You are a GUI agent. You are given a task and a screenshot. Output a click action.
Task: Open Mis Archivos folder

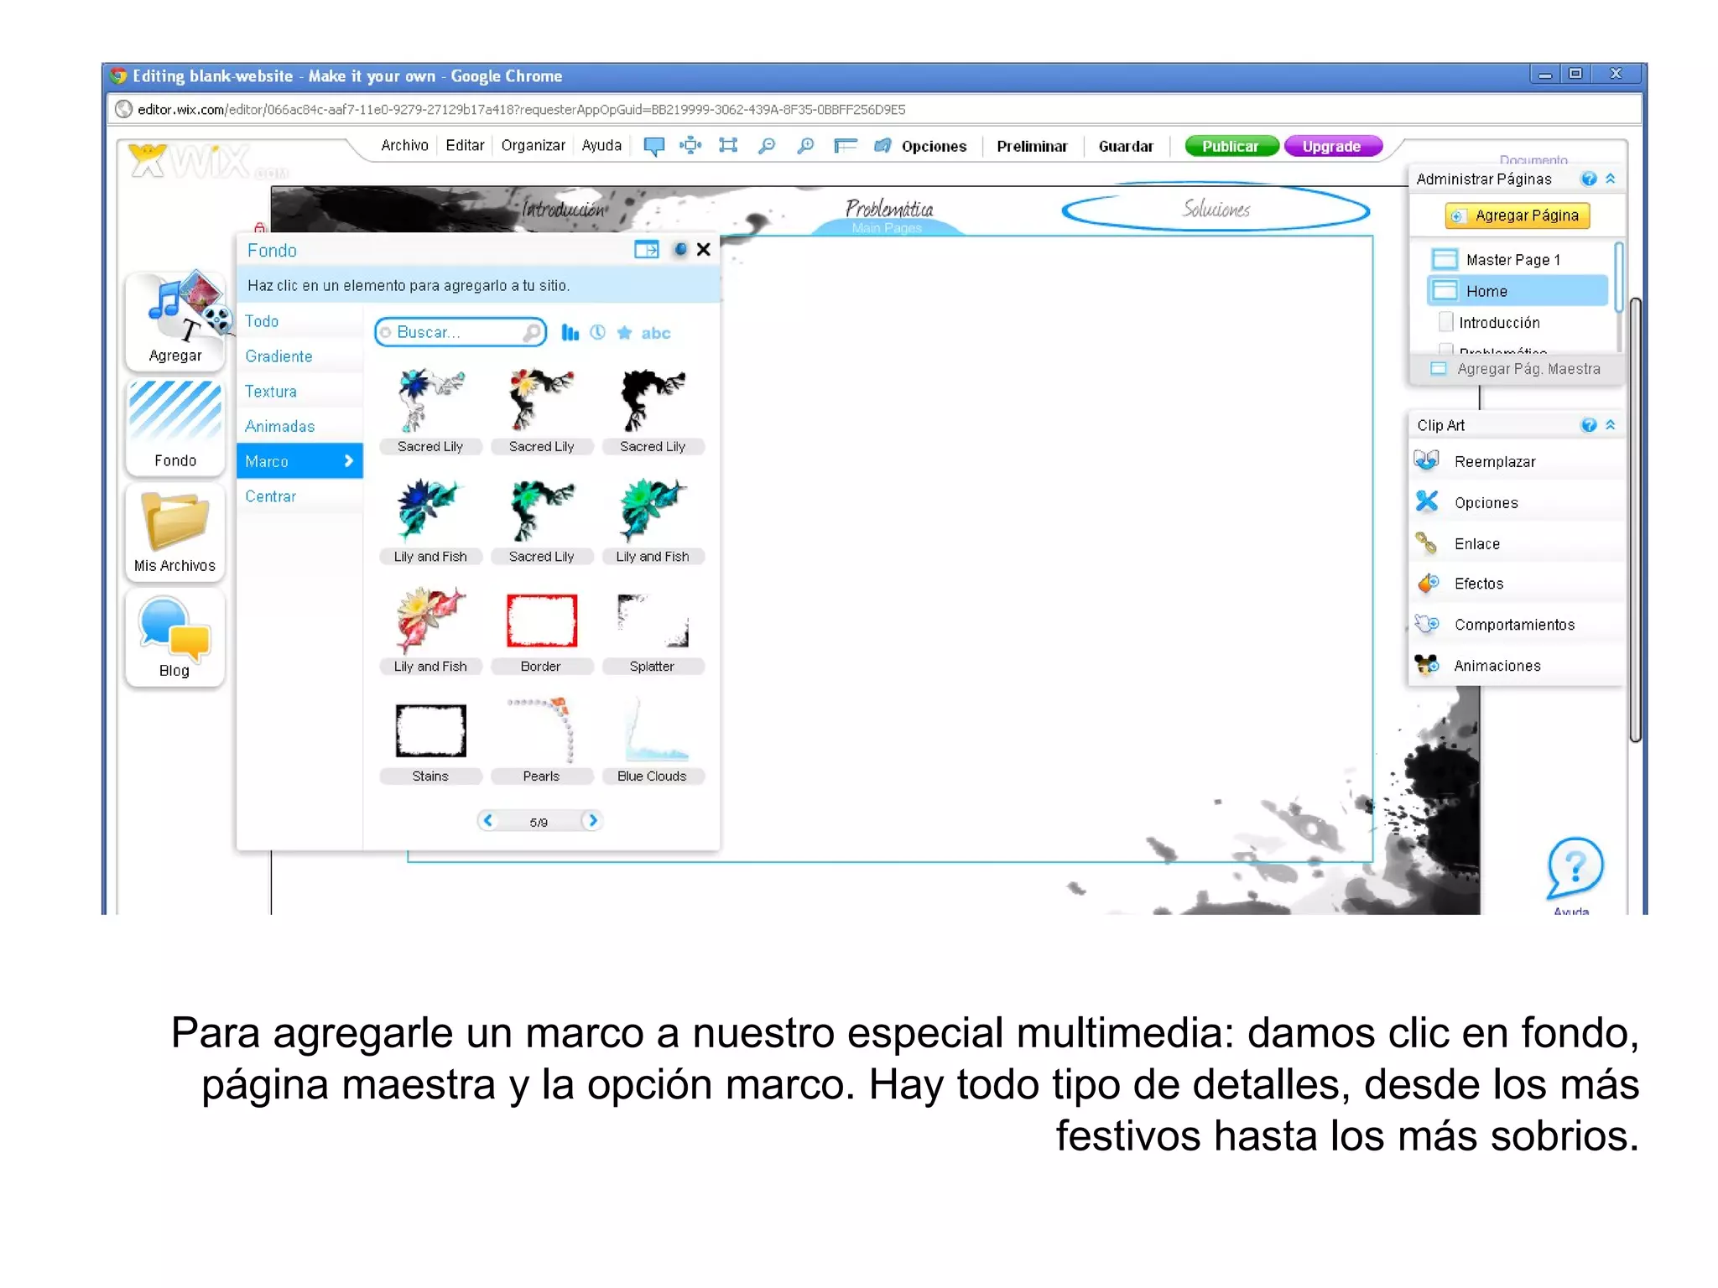(x=175, y=531)
